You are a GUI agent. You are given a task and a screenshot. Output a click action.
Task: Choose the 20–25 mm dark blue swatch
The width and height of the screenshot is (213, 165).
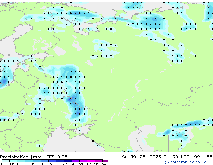pyautogui.click(x=60, y=161)
